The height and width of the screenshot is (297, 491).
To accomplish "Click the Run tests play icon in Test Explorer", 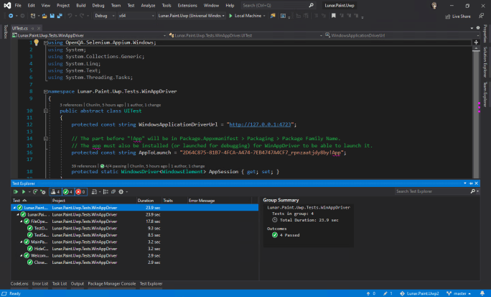I will tap(24, 191).
